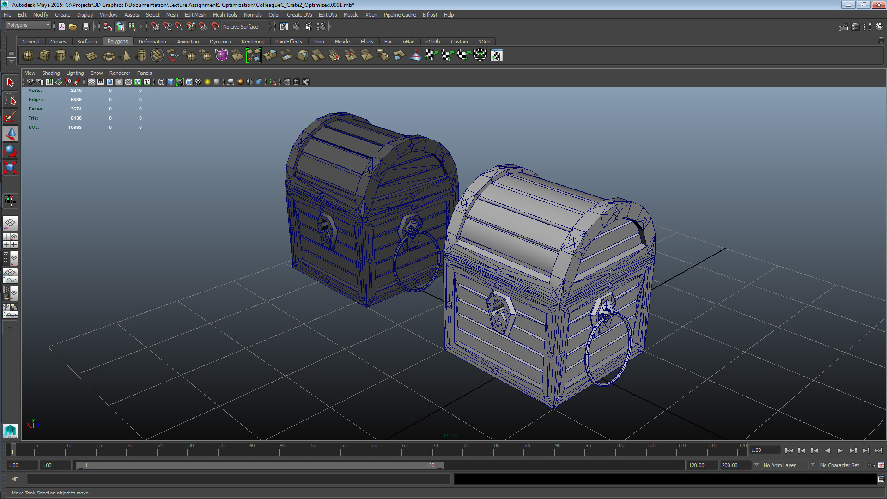Open the Edit Mesh menu
Image resolution: width=887 pixels, height=499 pixels.
pos(195,15)
